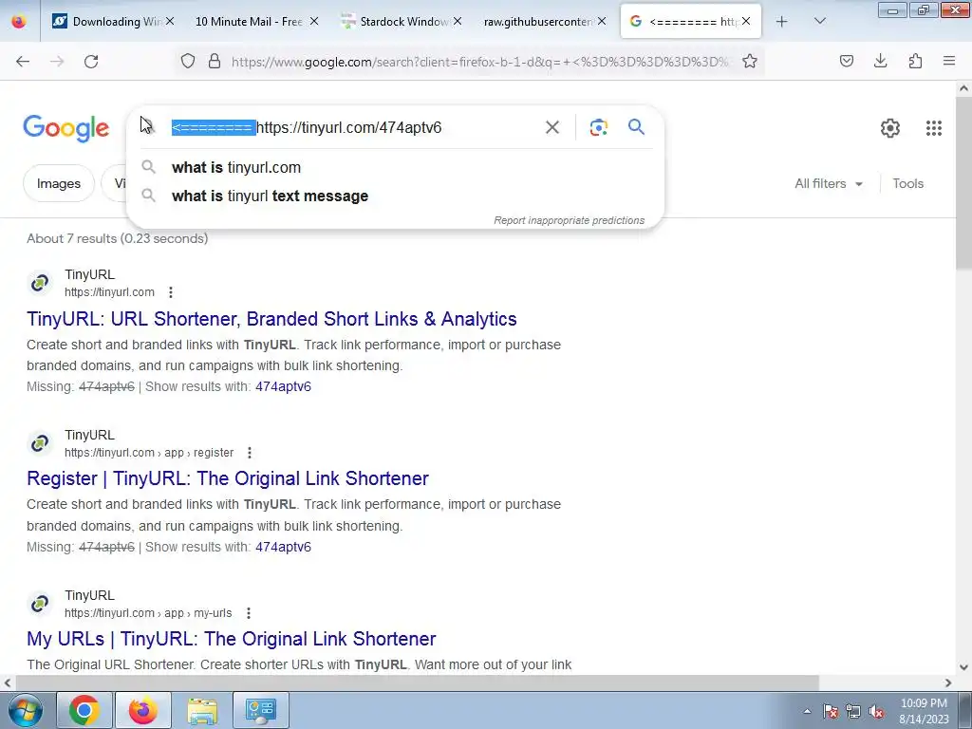Viewport: 972px width, 729px height.
Task: Click the horizontal scrollbar thumb
Action: click(x=418, y=682)
